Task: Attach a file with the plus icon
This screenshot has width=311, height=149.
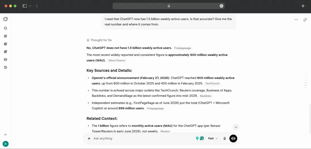Action: [x=89, y=139]
